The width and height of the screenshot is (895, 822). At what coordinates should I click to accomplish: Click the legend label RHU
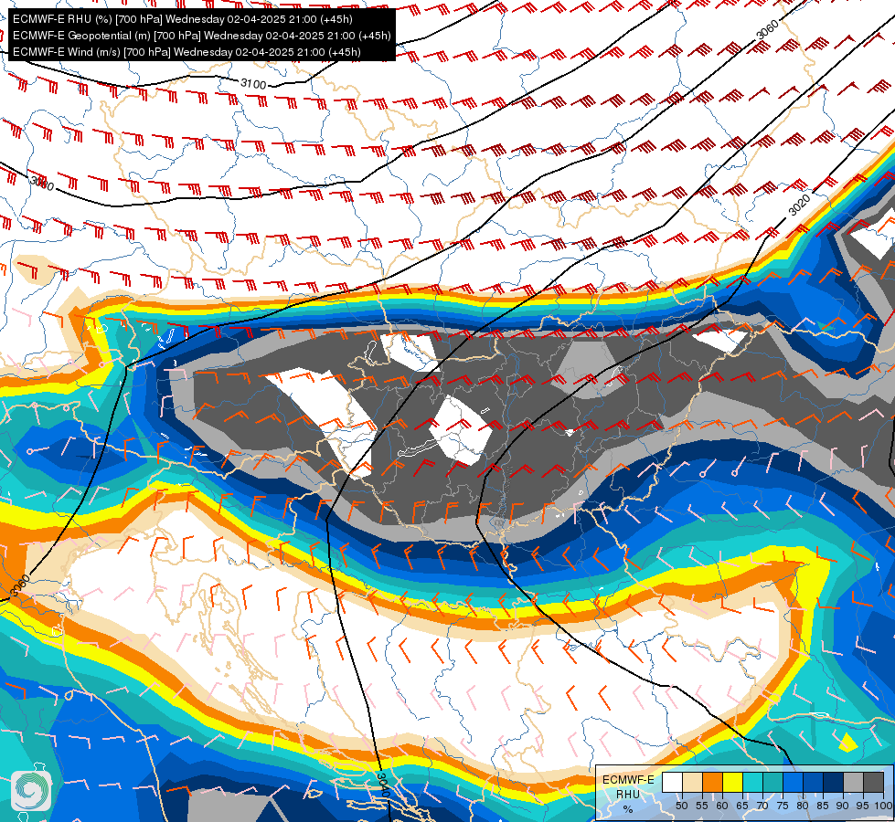pyautogui.click(x=628, y=794)
